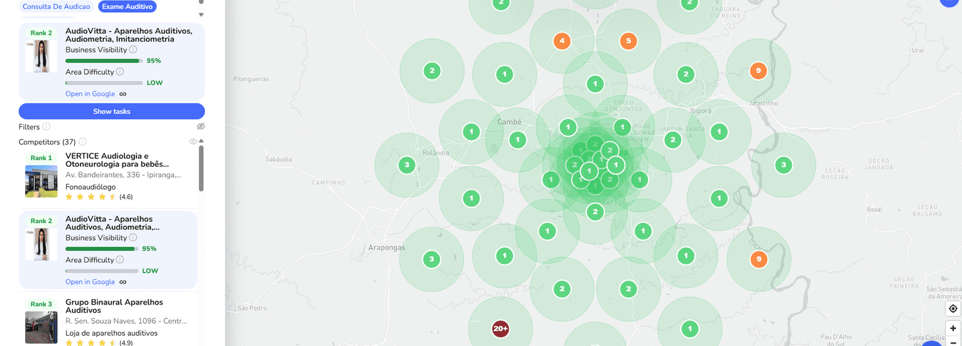Click the orange map marker labeled 4
962x346 pixels.
click(562, 41)
